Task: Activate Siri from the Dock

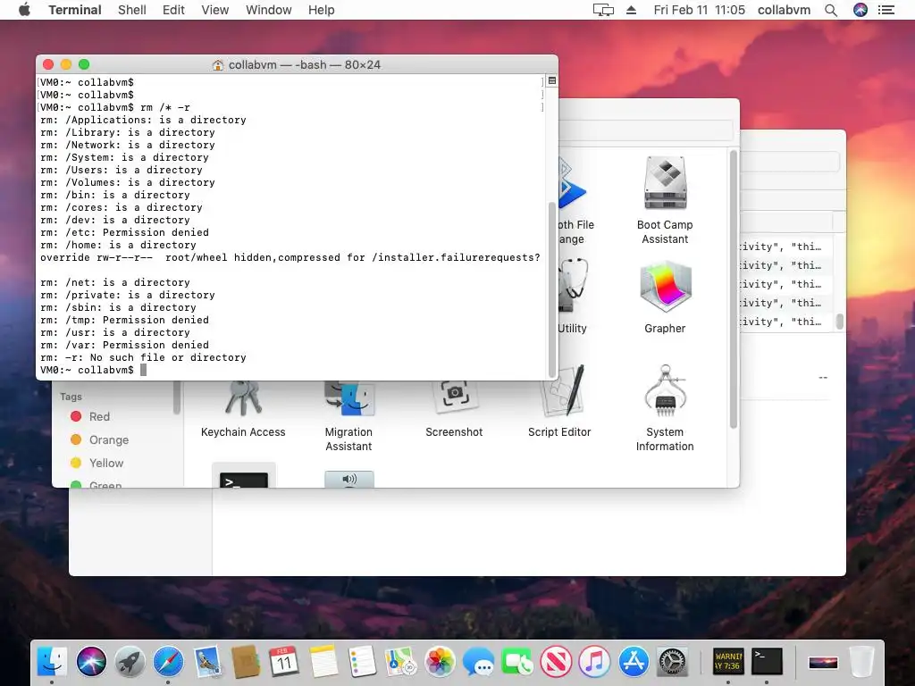Action: [x=91, y=662]
